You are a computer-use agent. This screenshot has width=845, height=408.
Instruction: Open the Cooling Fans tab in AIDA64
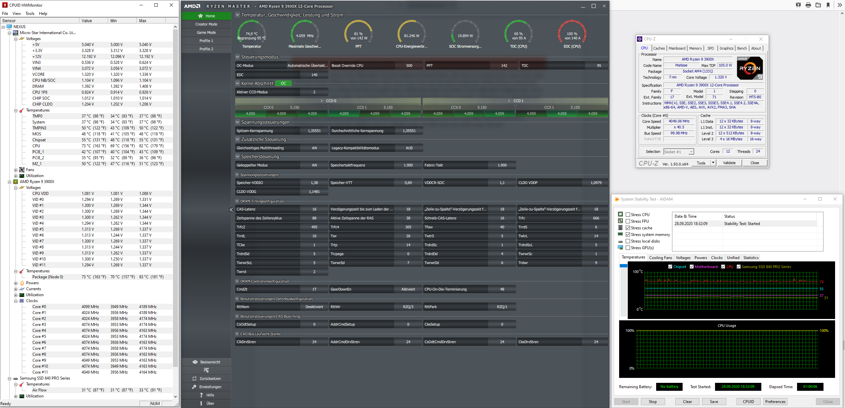[x=660, y=258]
